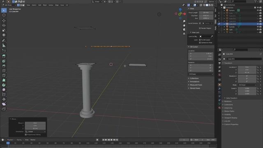Image resolution: width=263 pixels, height=148 pixels.
Task: Open the Edit Mode dropdown
Action: pyautogui.click(x=9, y=5)
